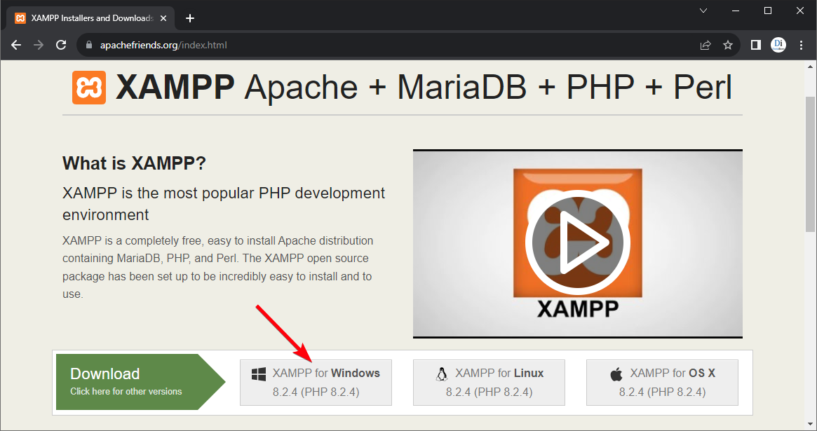Click the browser forward arrow

[x=39, y=46]
